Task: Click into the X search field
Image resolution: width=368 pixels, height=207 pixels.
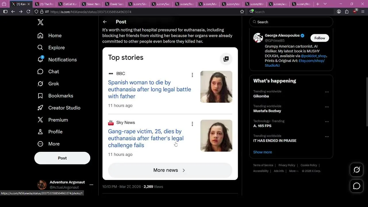Action: [291, 22]
